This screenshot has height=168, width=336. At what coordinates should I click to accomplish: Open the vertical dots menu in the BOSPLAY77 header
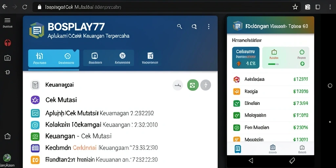pyautogui.click(x=208, y=27)
